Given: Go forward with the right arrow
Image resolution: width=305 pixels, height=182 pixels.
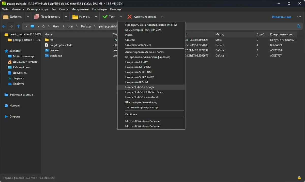Looking at the screenshot, I should click(11, 26).
